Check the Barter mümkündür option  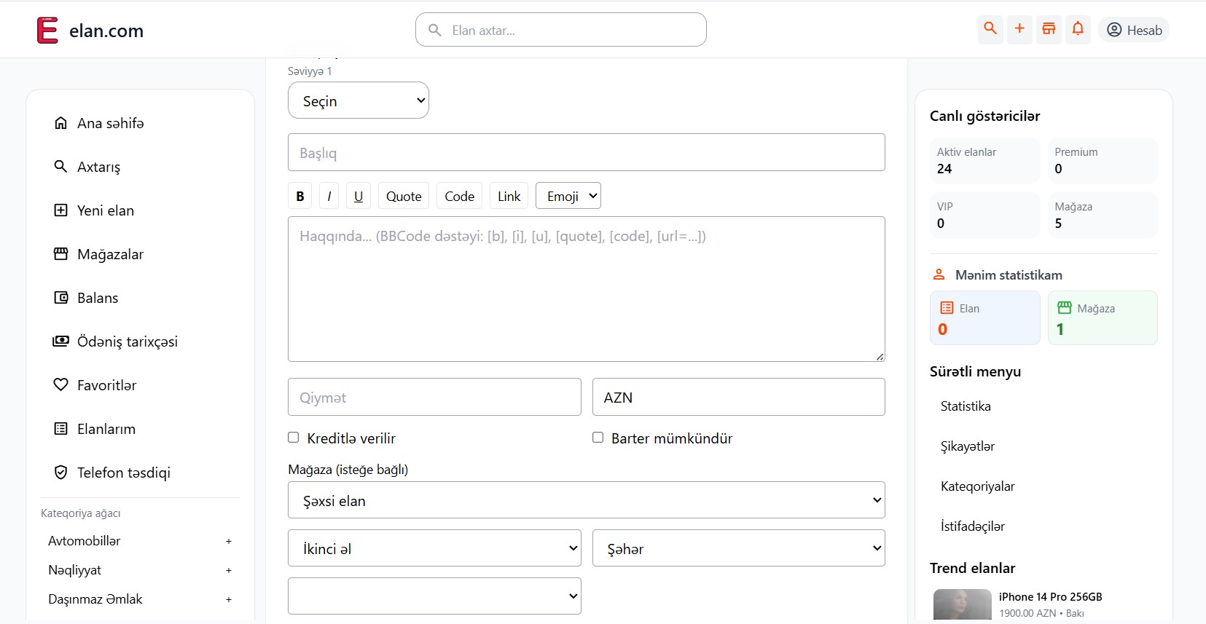coord(598,438)
